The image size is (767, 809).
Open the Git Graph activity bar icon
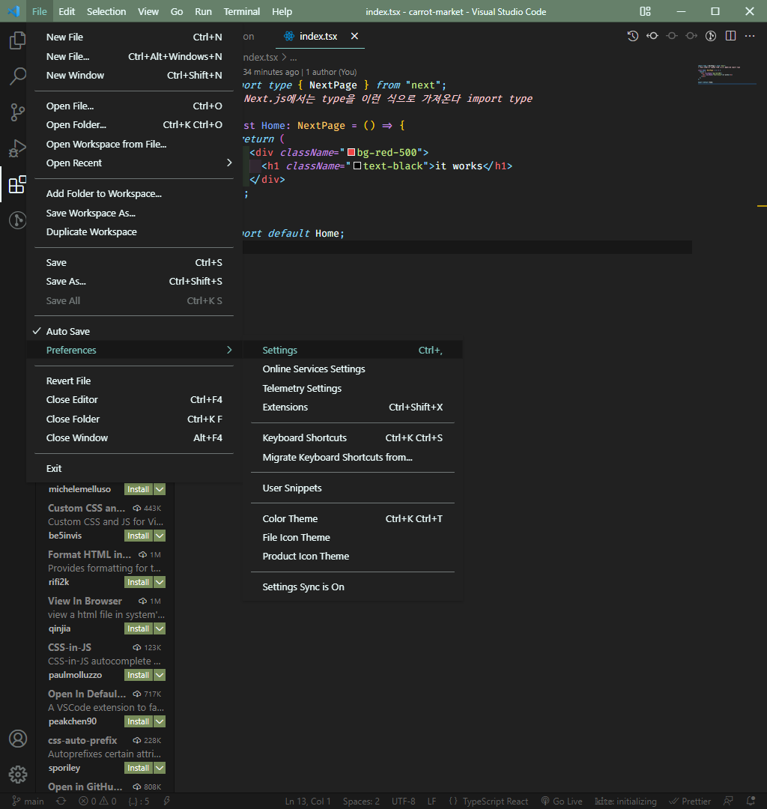click(x=17, y=220)
